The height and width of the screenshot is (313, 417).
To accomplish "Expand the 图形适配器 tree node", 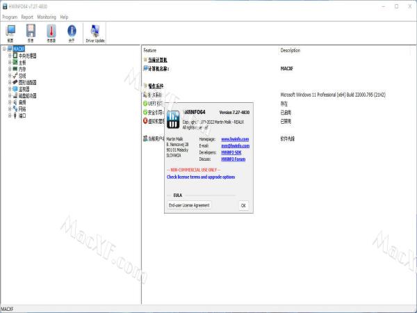I will coord(10,82).
